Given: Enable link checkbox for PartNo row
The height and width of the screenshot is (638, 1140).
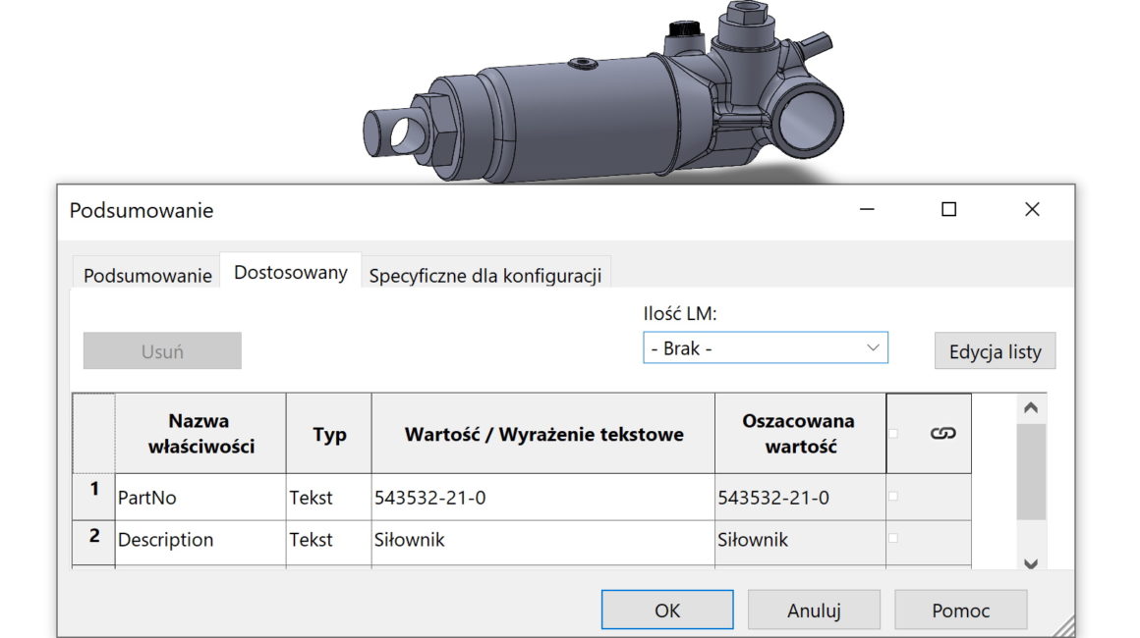Looking at the screenshot, I should 893,497.
